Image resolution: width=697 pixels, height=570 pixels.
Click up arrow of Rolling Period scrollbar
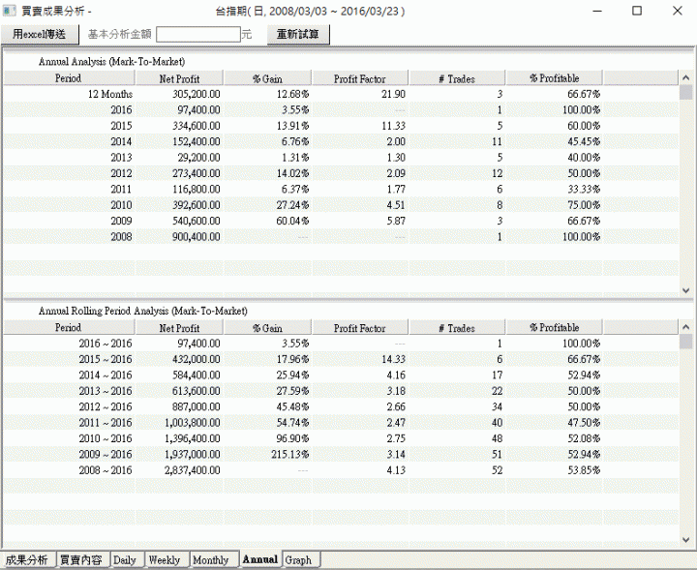pos(686,327)
